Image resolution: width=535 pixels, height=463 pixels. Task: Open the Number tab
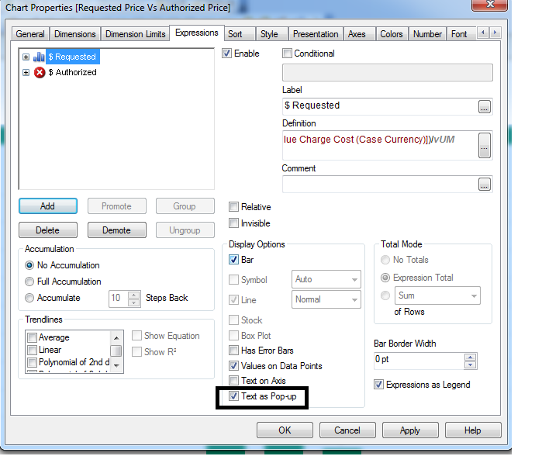pyautogui.click(x=427, y=34)
